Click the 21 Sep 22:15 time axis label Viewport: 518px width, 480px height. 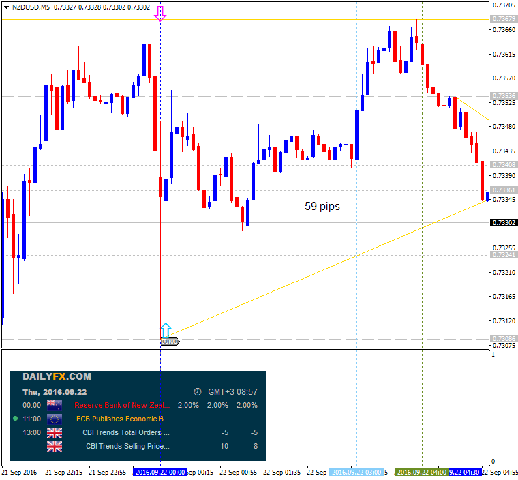pyautogui.click(x=64, y=472)
